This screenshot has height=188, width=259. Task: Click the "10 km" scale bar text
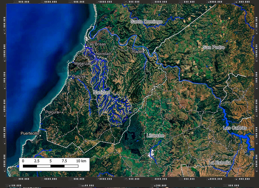coord(81,161)
